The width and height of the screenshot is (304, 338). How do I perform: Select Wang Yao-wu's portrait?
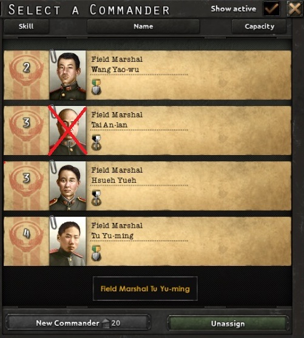68,75
